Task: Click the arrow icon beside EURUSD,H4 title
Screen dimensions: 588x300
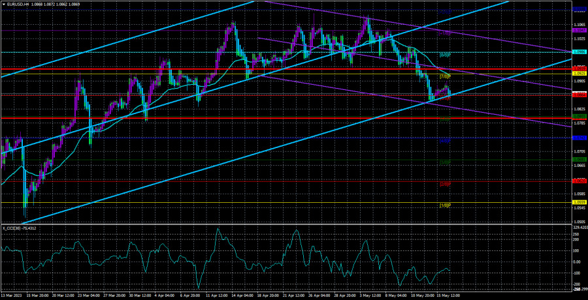Action: pos(4,5)
